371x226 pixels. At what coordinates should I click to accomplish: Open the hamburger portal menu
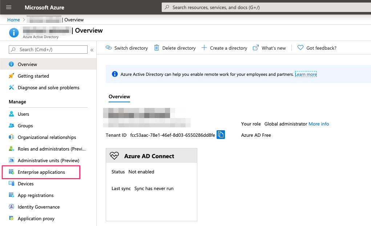point(9,7)
